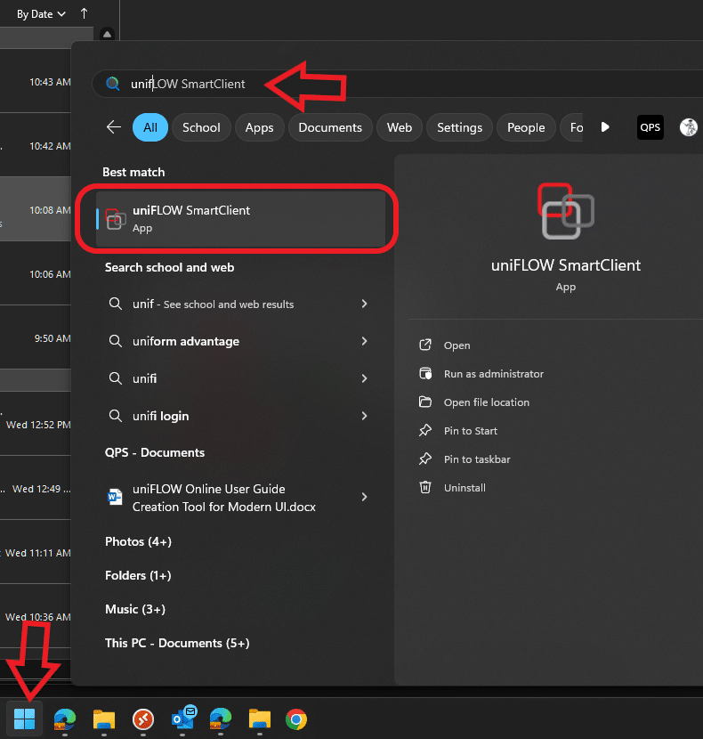Switch to the People filter tab
Viewport: 703px width, 739px height.
click(x=526, y=127)
